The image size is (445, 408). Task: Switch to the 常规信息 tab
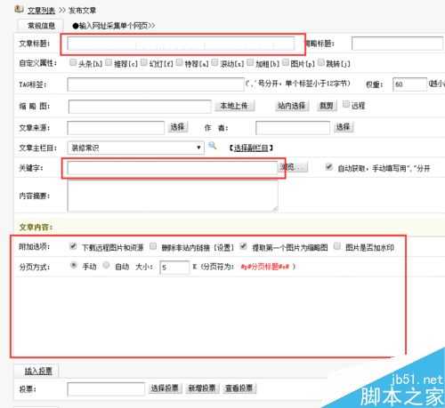(41, 26)
